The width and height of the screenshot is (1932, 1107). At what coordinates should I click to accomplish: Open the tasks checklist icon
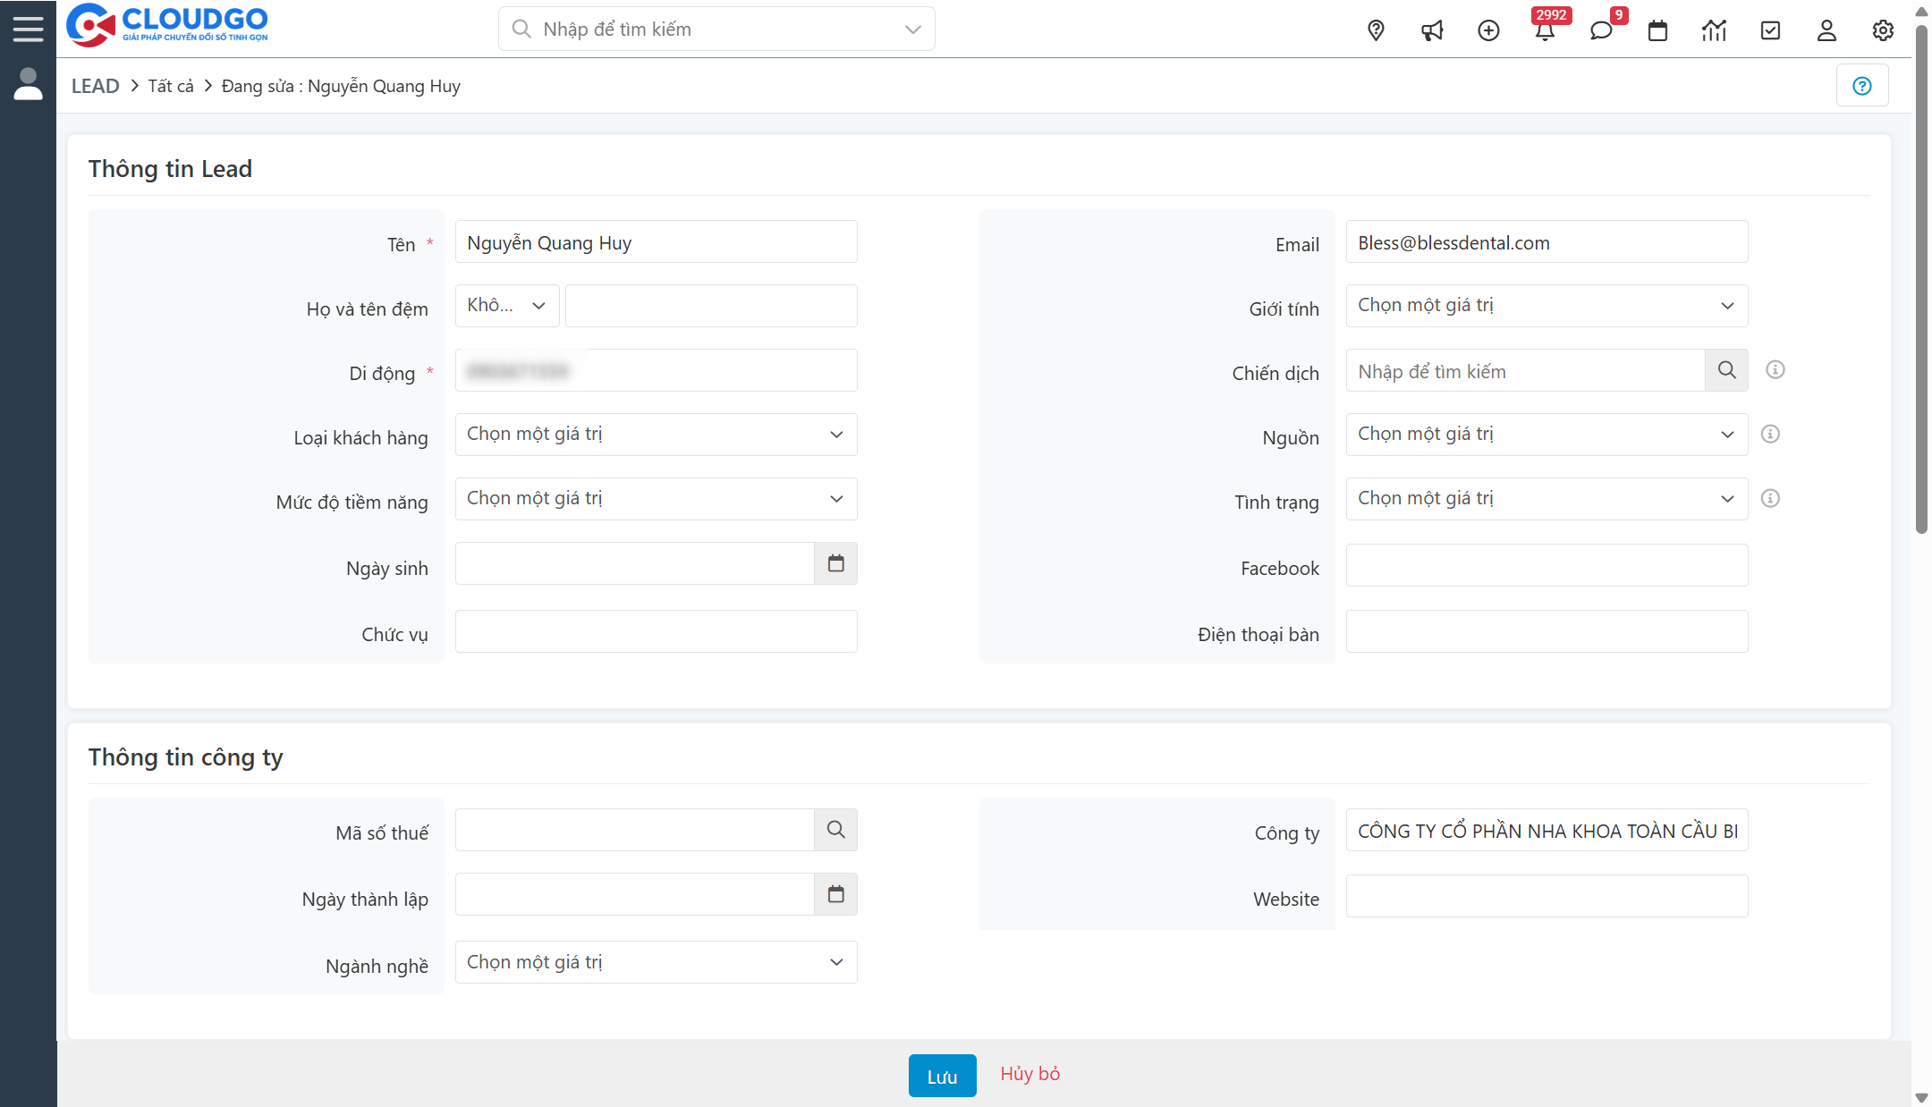click(x=1770, y=30)
